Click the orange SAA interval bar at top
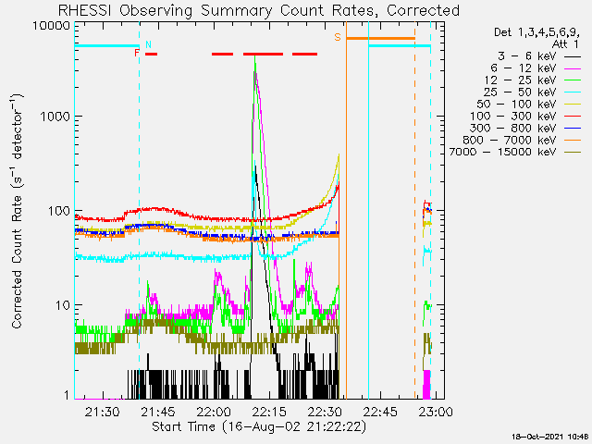This screenshot has width=592, height=444. [x=380, y=39]
